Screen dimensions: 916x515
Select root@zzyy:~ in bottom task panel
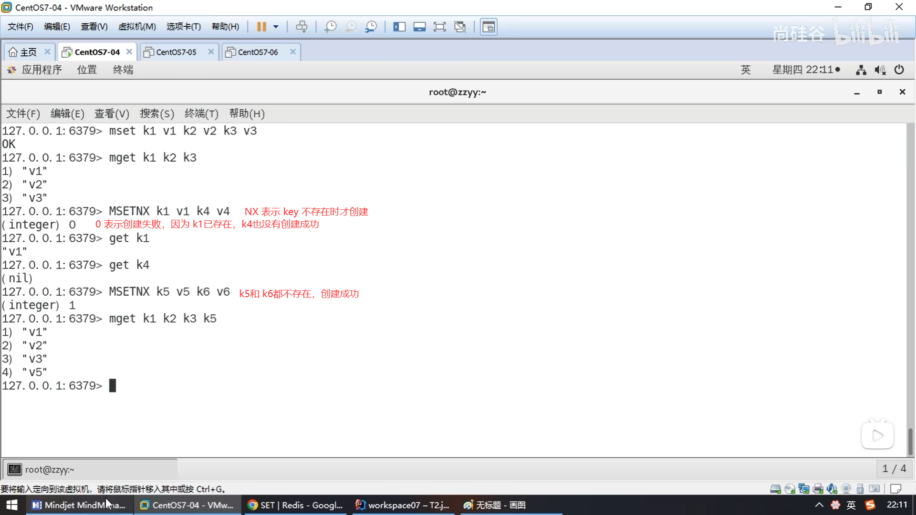tap(49, 470)
